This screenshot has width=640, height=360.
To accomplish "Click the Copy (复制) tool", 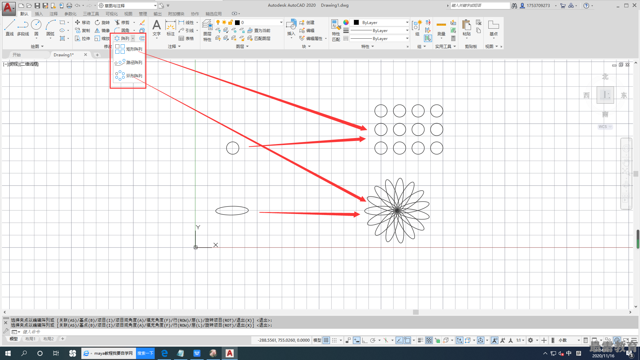I will (82, 30).
